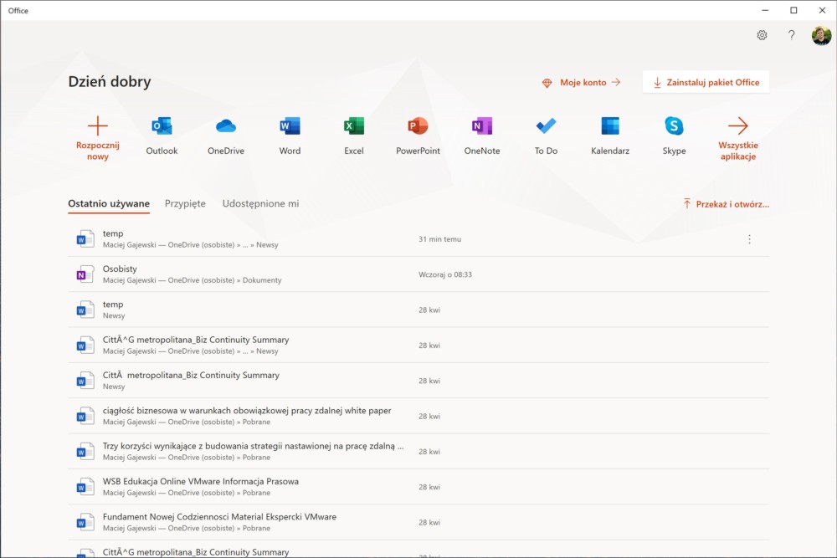Maximize the Office window
The image size is (837, 558).
[x=793, y=10]
